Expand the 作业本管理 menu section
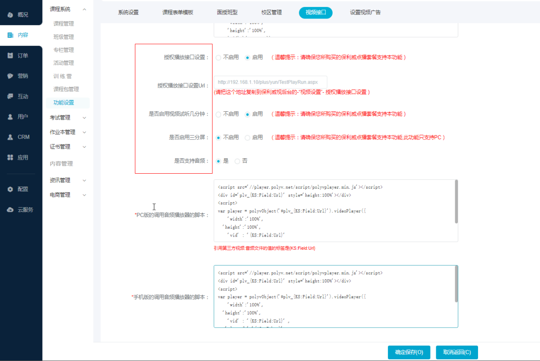This screenshot has height=361, width=540. click(x=84, y=132)
